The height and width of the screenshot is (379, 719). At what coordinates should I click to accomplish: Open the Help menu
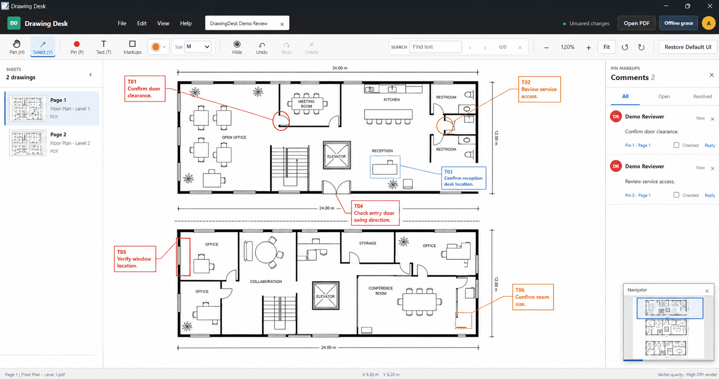186,23
